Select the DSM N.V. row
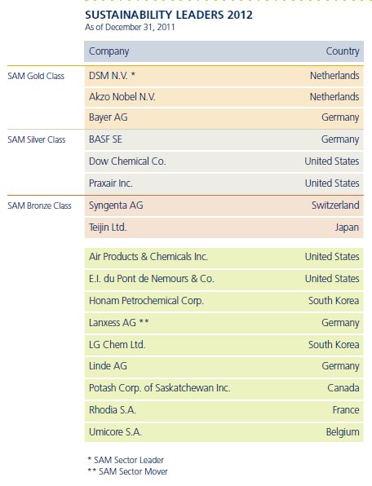This screenshot has width=372, height=486. pyautogui.click(x=224, y=76)
